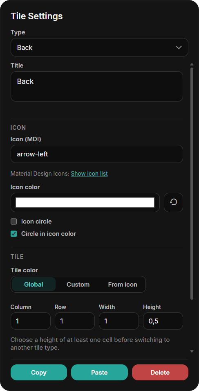
Task: Choose From icon tile color option
Action: coord(123,284)
